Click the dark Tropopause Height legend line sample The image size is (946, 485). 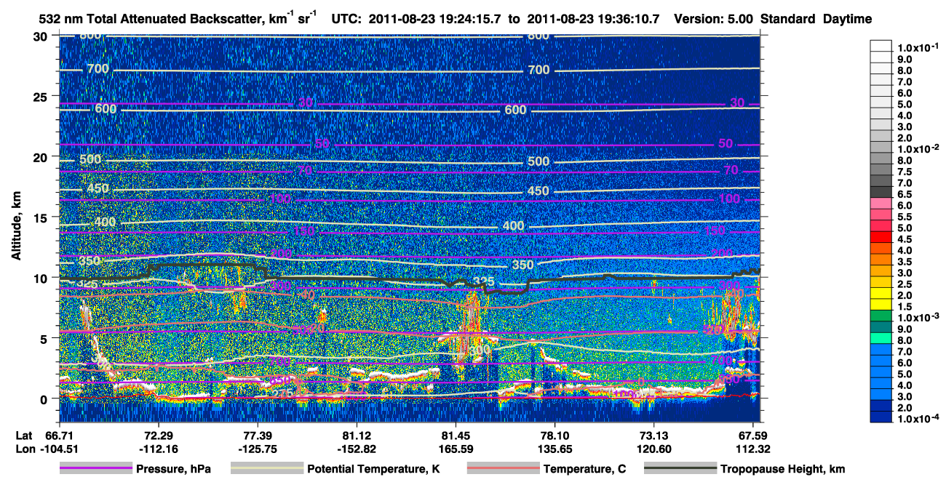coord(680,469)
